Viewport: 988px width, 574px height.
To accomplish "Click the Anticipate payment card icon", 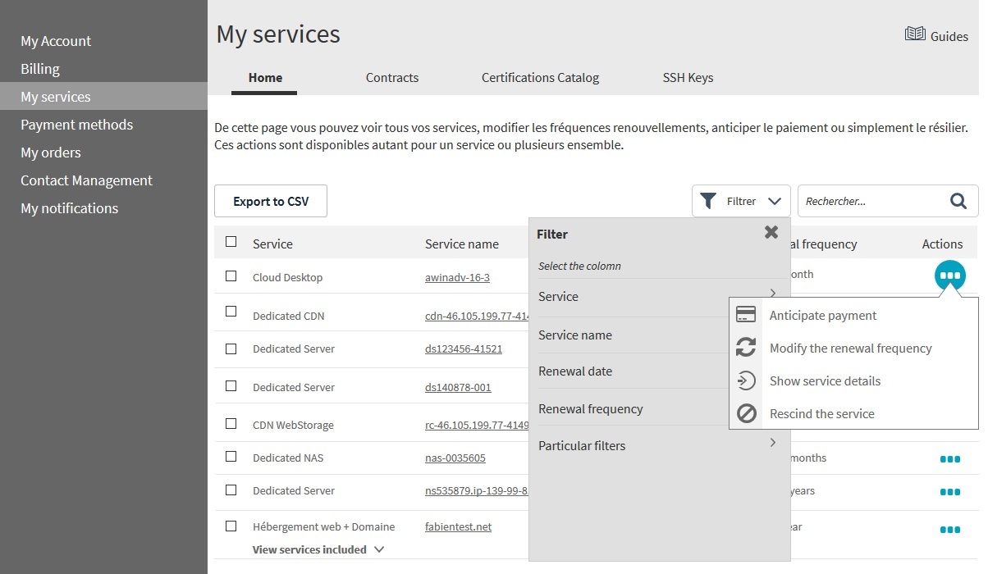I will (746, 315).
